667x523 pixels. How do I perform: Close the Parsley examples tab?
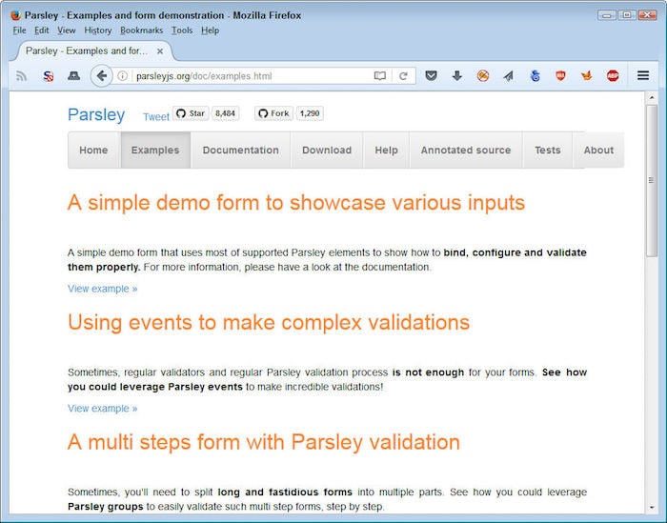tap(160, 51)
